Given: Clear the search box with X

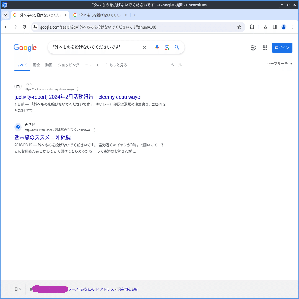Looking at the screenshot, I should coord(145,47).
